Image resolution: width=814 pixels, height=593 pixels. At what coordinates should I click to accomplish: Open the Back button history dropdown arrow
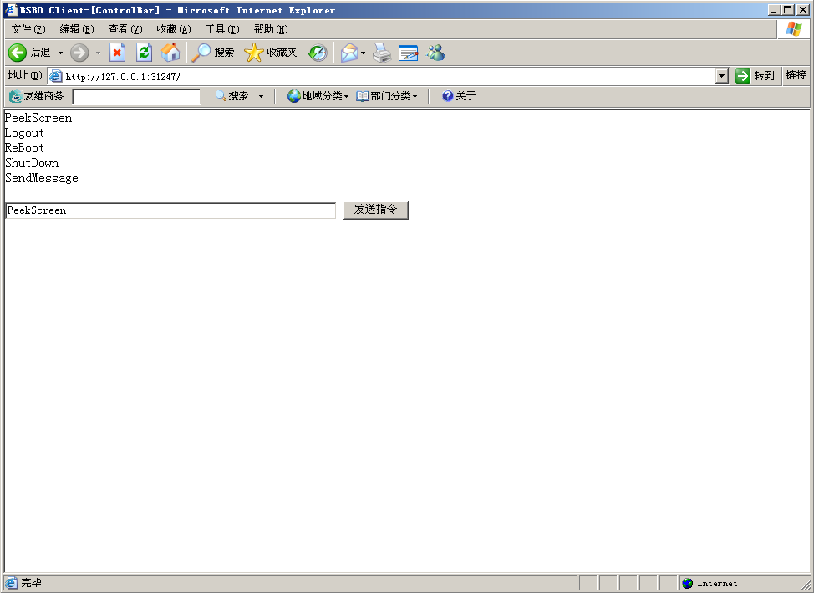pyautogui.click(x=60, y=53)
